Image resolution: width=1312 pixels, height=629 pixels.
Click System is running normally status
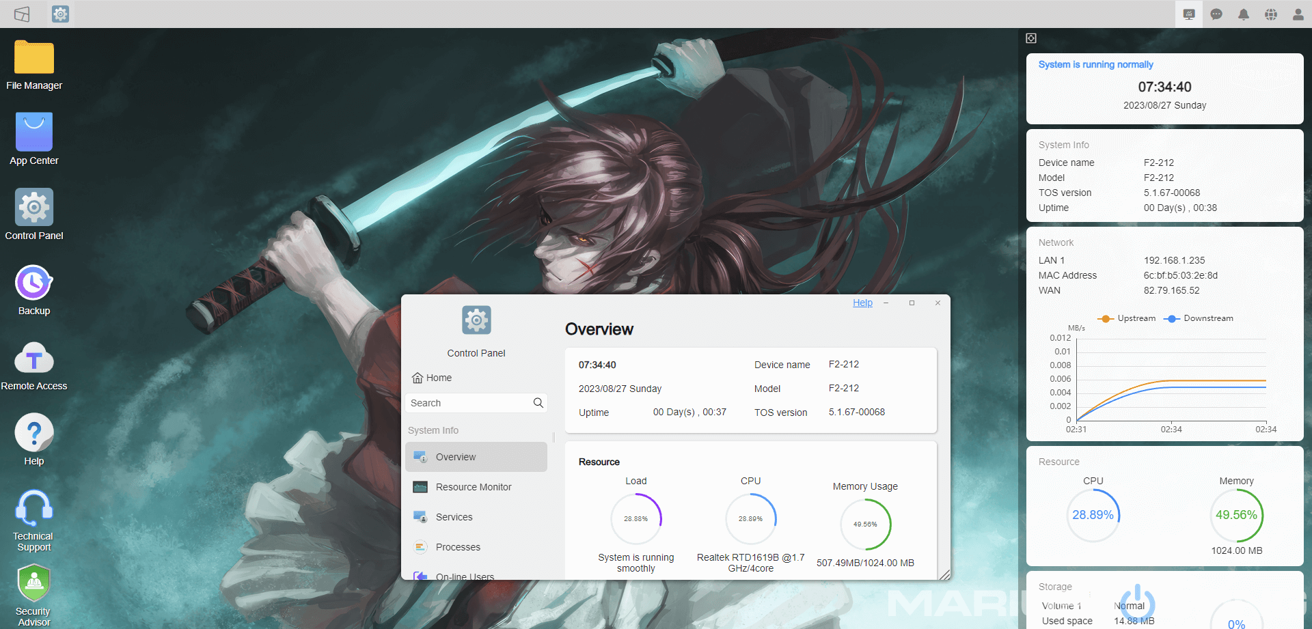(1095, 64)
